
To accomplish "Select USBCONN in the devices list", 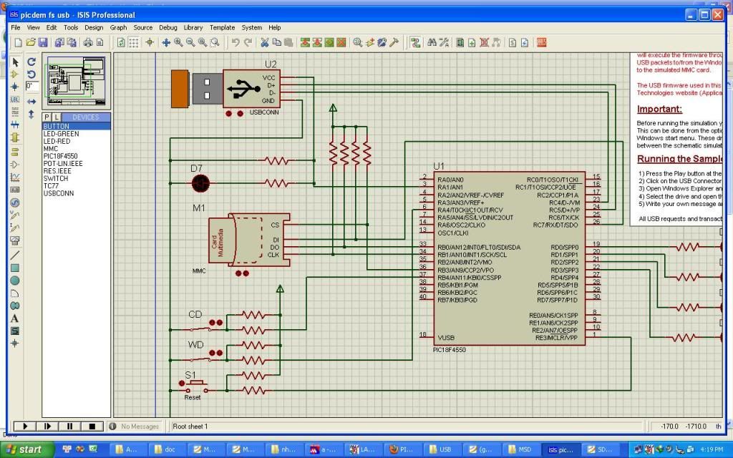I will [59, 193].
